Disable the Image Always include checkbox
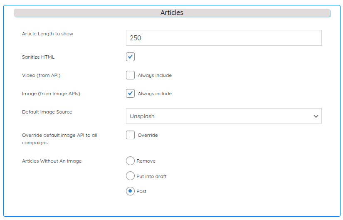 click(130, 94)
